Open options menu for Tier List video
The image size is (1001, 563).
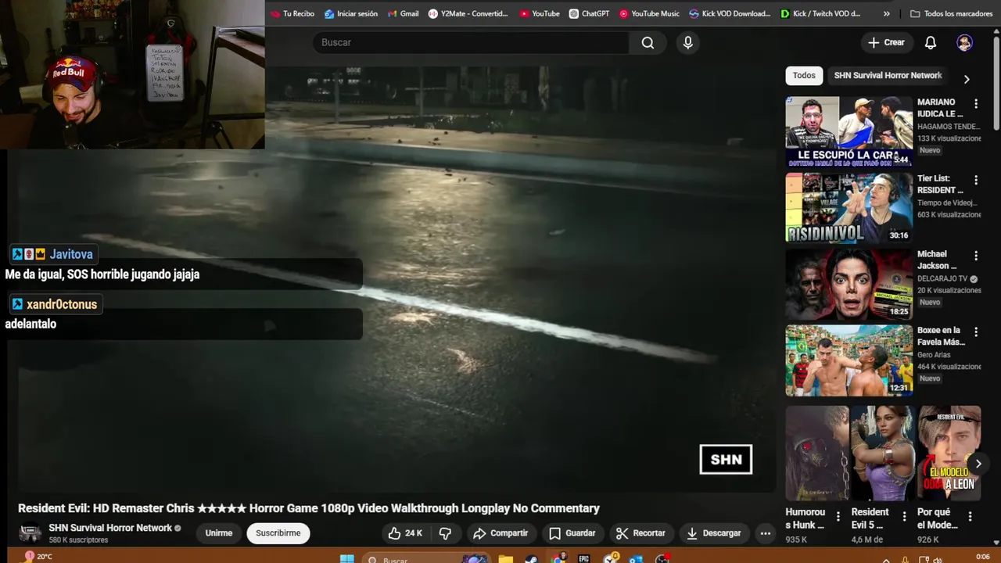976,180
